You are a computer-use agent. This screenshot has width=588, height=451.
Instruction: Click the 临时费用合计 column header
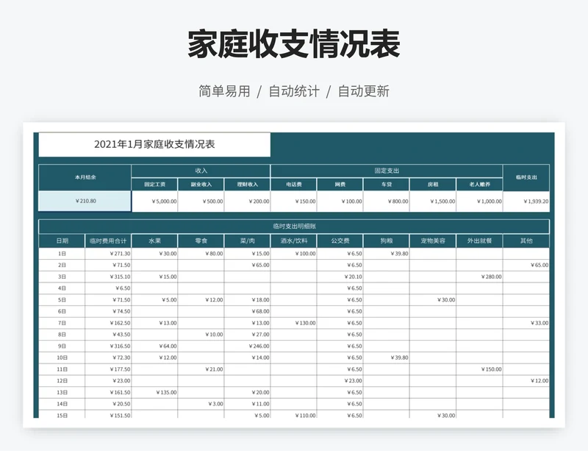pyautogui.click(x=108, y=241)
